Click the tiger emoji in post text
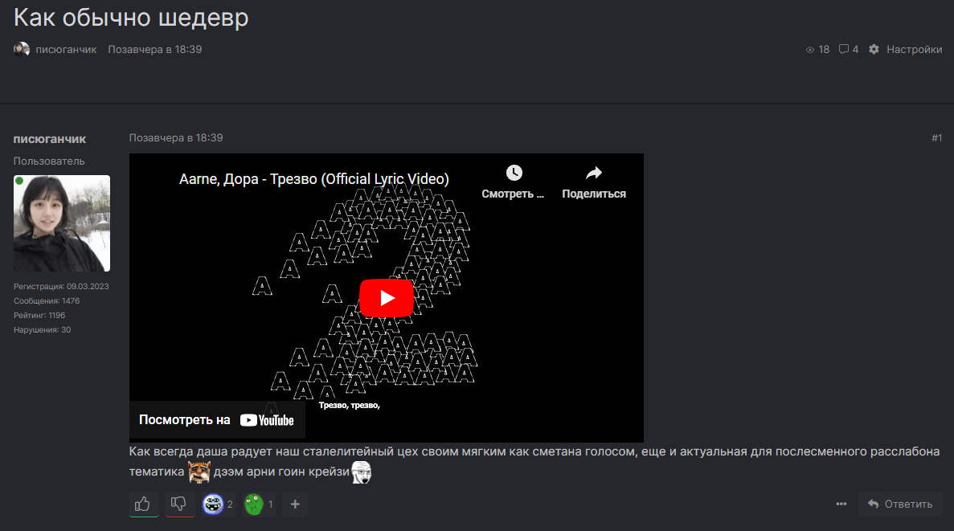The height and width of the screenshot is (531, 954). pyautogui.click(x=199, y=472)
